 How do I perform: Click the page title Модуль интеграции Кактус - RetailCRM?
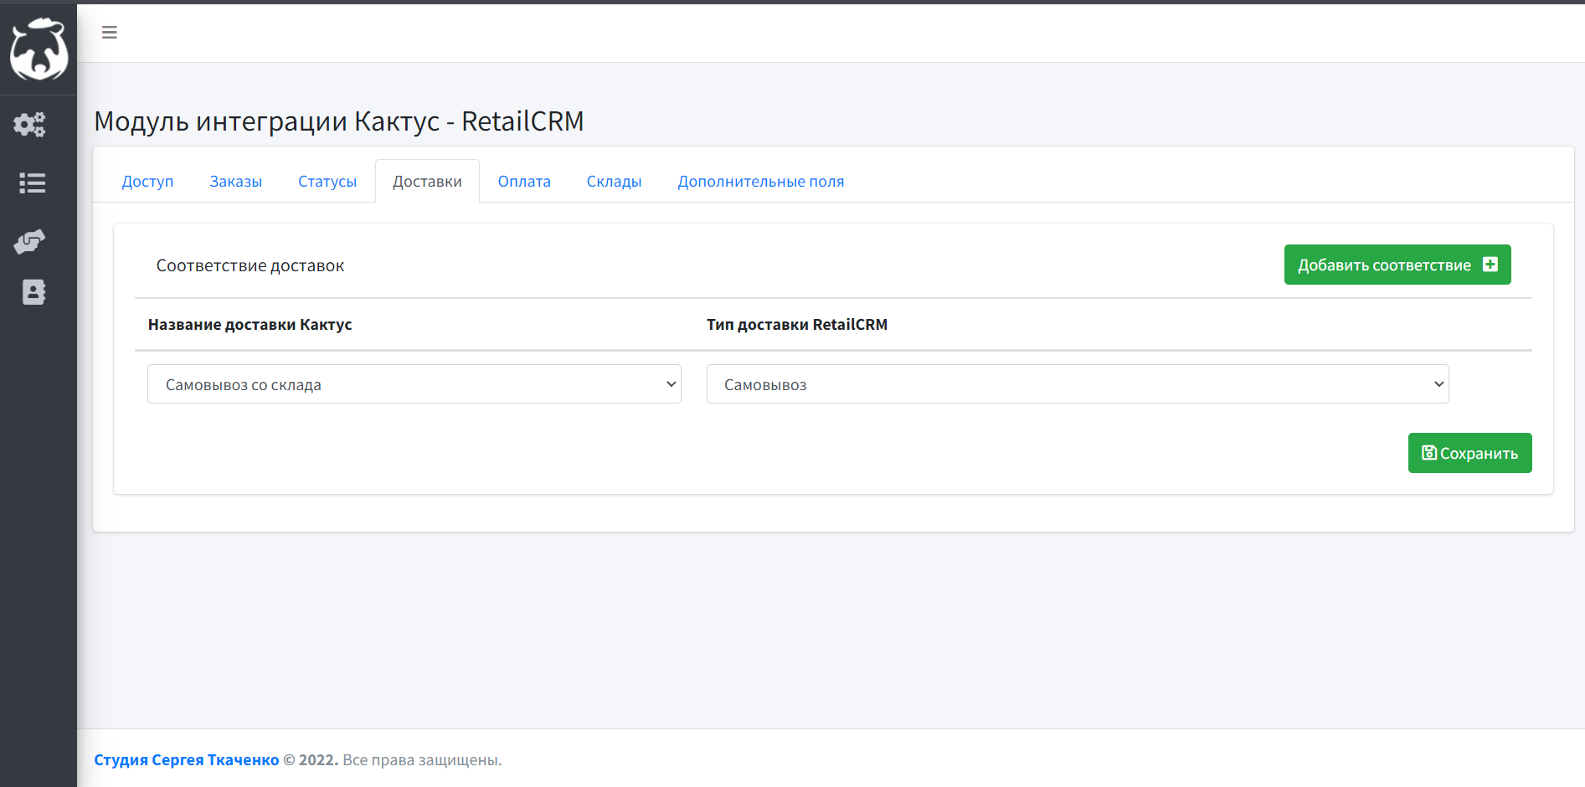[339, 121]
